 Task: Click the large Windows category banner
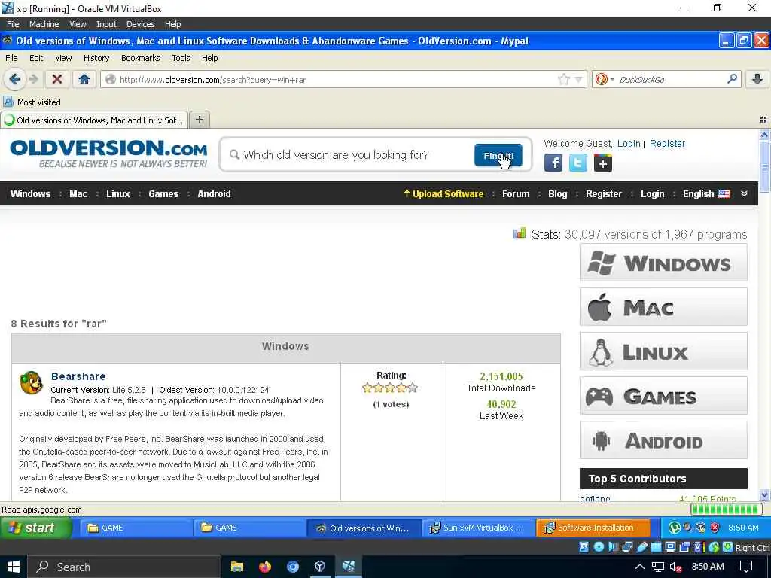pos(663,263)
